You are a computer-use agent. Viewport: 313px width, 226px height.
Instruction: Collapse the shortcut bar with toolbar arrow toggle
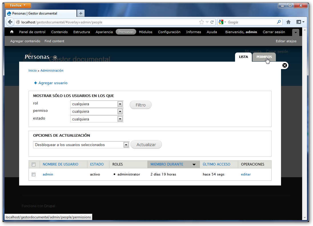[296, 32]
